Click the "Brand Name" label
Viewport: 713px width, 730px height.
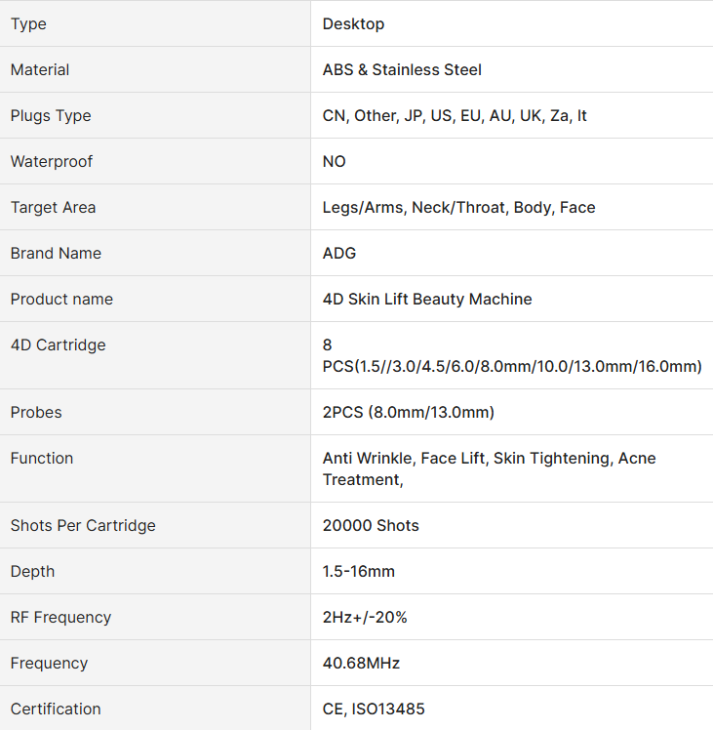[x=56, y=253]
